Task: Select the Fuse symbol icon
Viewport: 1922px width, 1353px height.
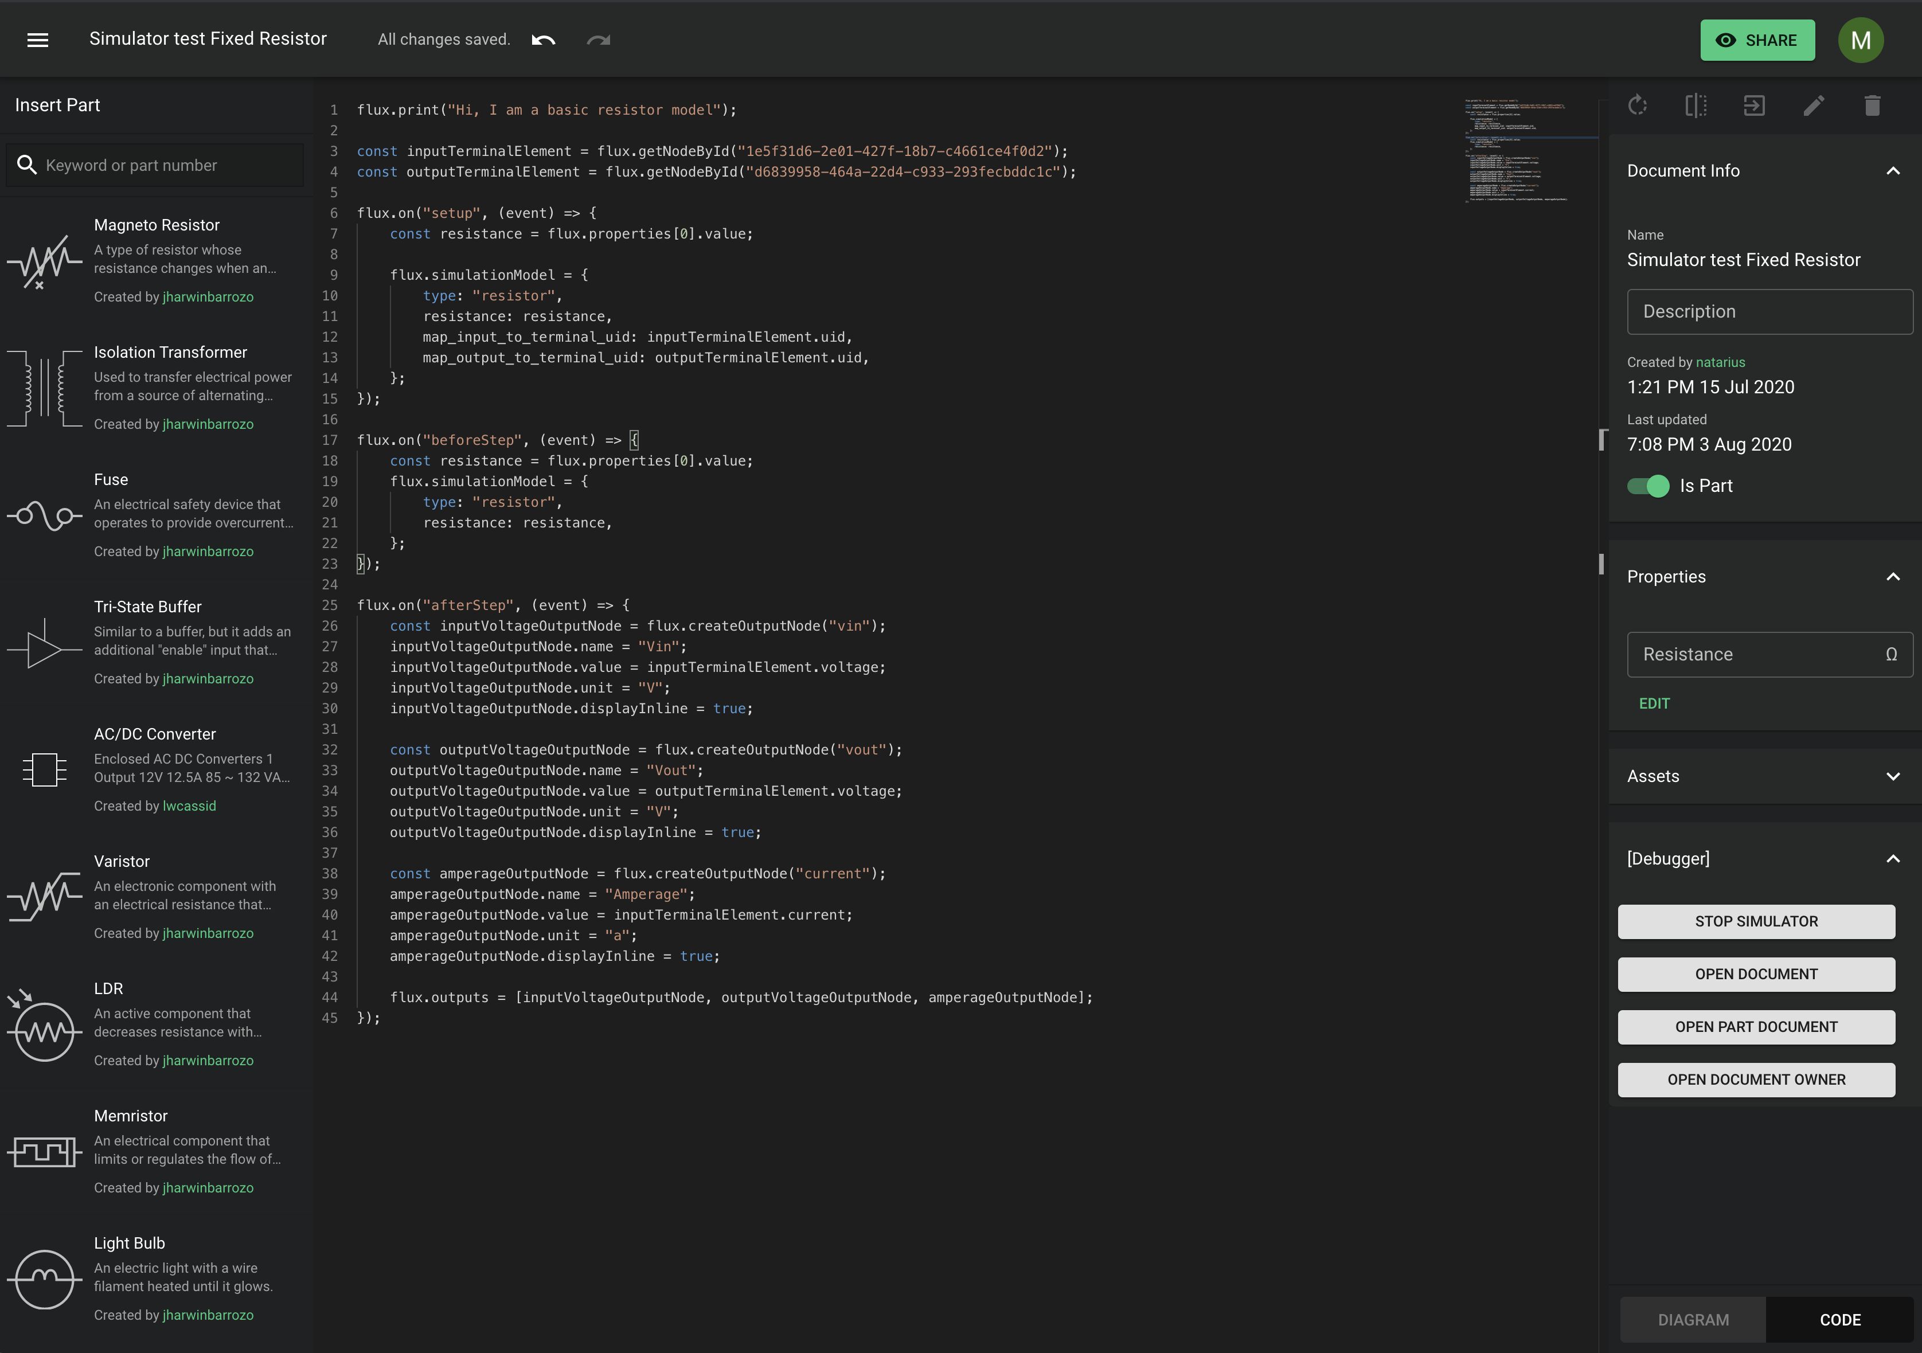Action: click(44, 515)
